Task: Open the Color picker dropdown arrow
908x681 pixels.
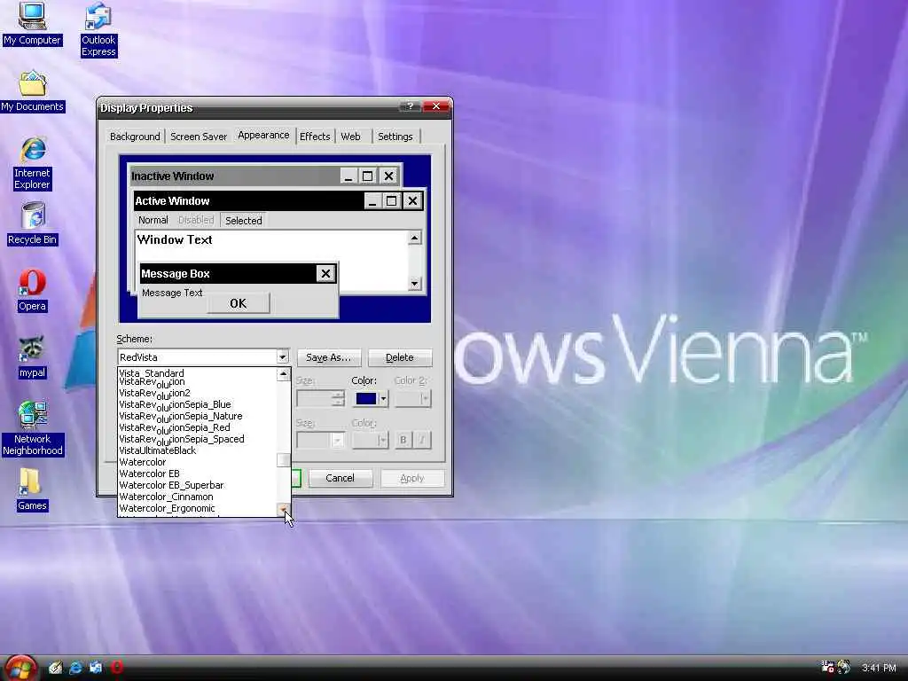Action: (383, 398)
